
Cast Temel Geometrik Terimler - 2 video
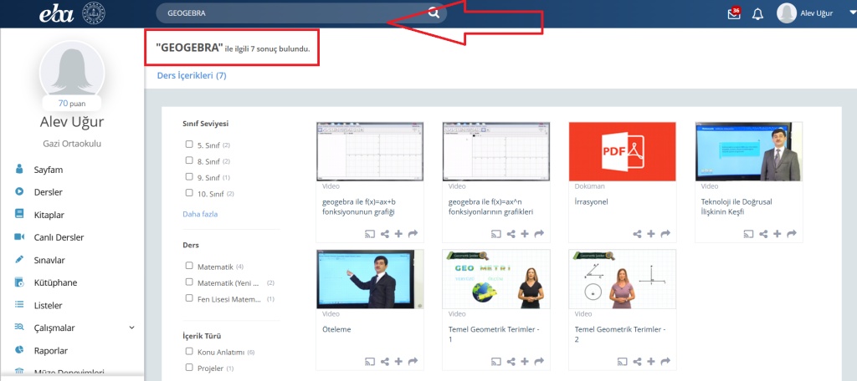623,361
